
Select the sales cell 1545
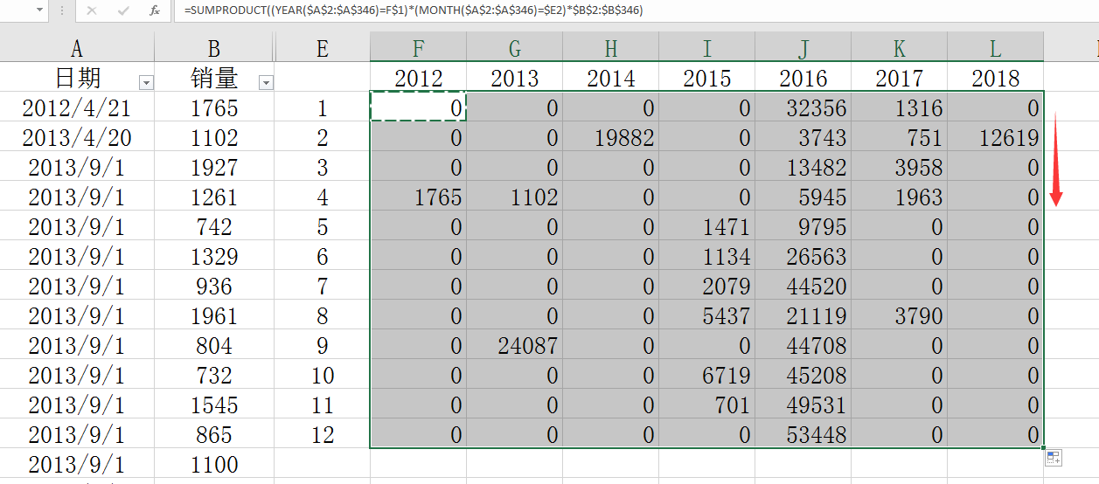[214, 404]
